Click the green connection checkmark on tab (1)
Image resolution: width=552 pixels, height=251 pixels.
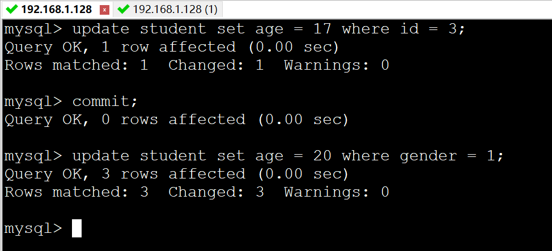(x=123, y=10)
